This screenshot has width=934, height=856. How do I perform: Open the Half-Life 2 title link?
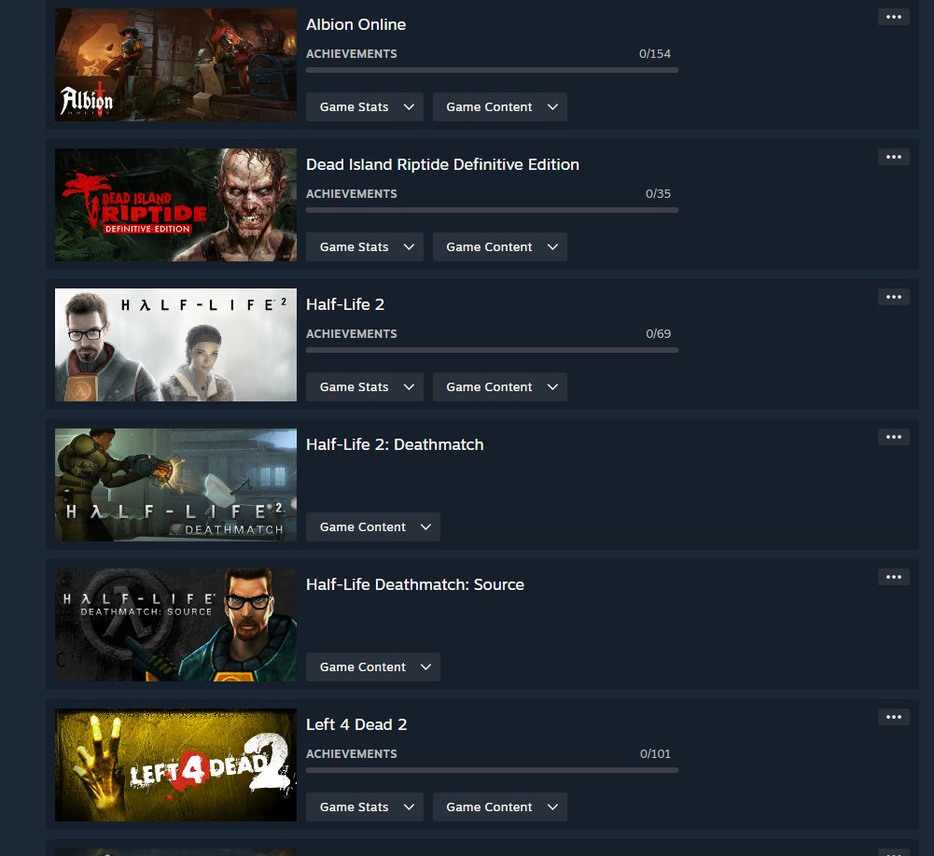[345, 304]
